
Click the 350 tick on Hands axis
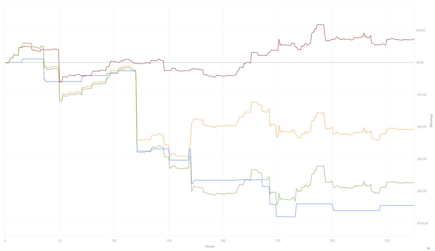[x=387, y=241]
